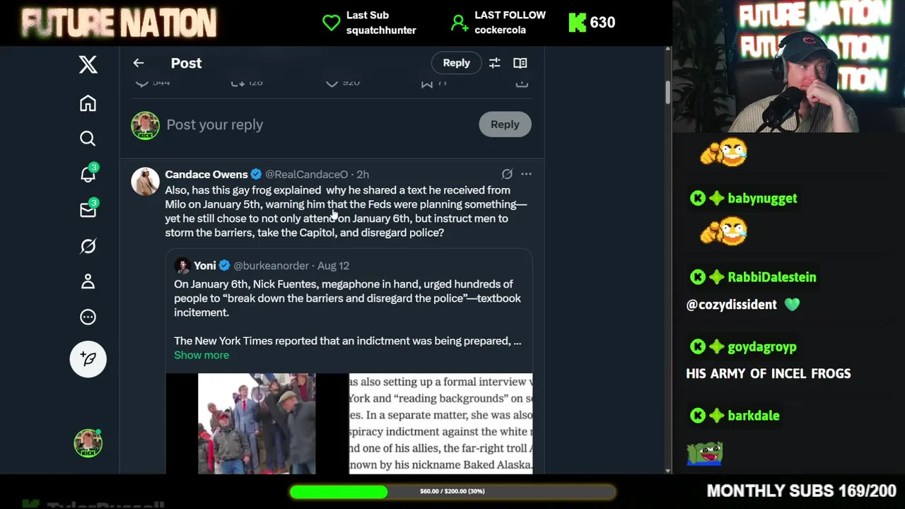Click the compose post feather button
The width and height of the screenshot is (905, 509).
click(x=88, y=359)
